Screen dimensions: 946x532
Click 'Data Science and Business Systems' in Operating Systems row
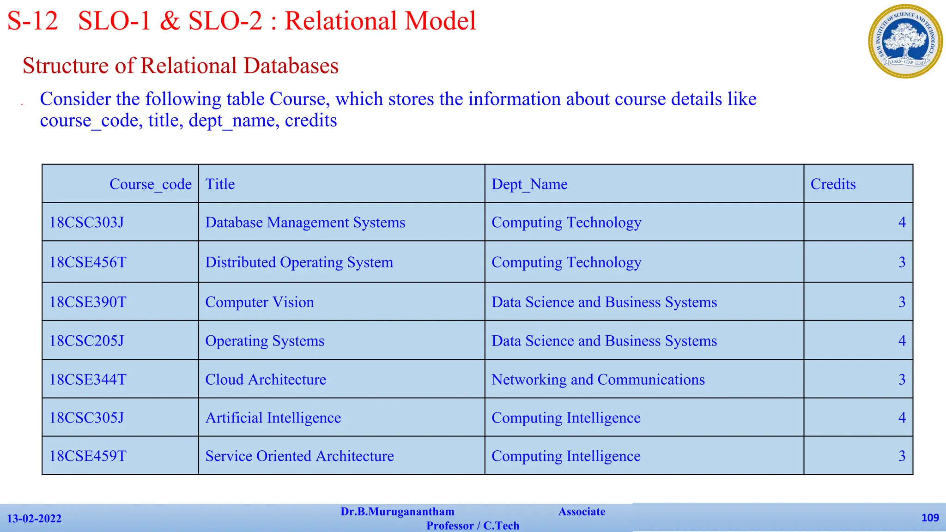(644, 340)
